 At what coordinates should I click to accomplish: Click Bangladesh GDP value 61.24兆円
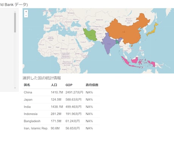(73, 121)
